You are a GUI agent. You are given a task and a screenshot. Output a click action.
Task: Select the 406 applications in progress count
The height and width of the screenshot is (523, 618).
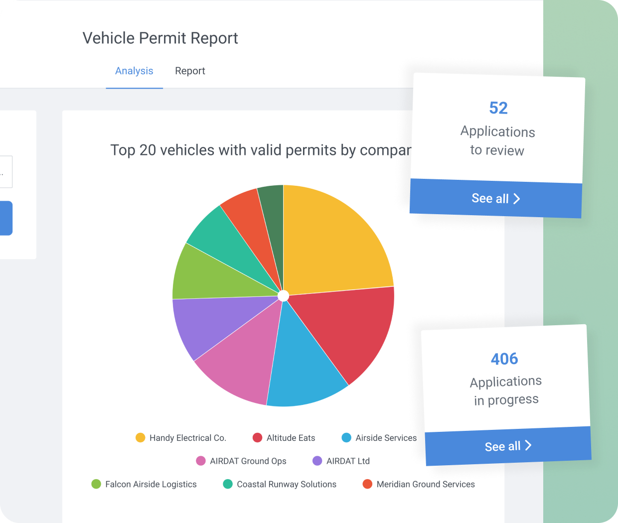(x=504, y=359)
